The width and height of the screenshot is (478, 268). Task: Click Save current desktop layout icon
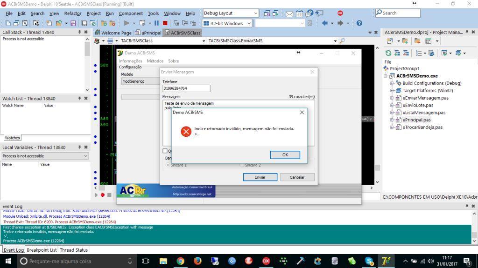[267, 13]
